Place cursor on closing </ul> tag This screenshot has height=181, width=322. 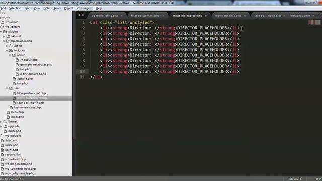pyautogui.click(x=96, y=77)
